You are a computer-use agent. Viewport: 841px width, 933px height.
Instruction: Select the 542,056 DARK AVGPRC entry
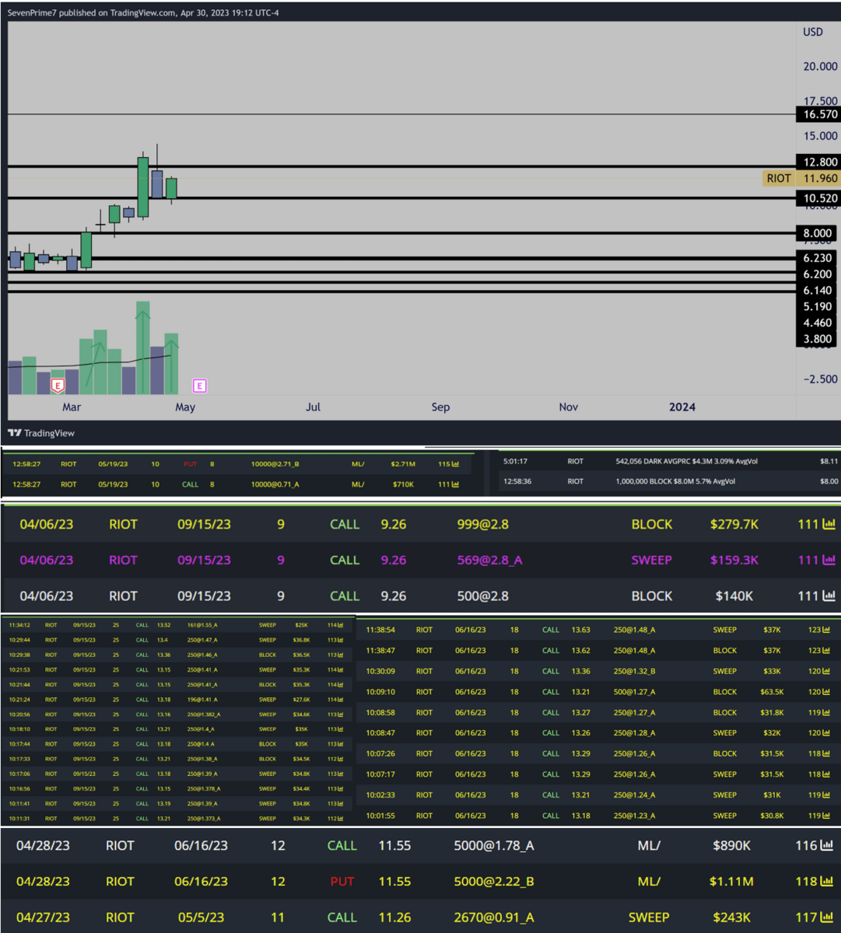click(x=686, y=461)
